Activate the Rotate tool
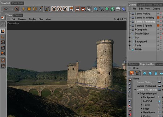The height and width of the screenshot is (117, 163). click(x=35, y=9)
